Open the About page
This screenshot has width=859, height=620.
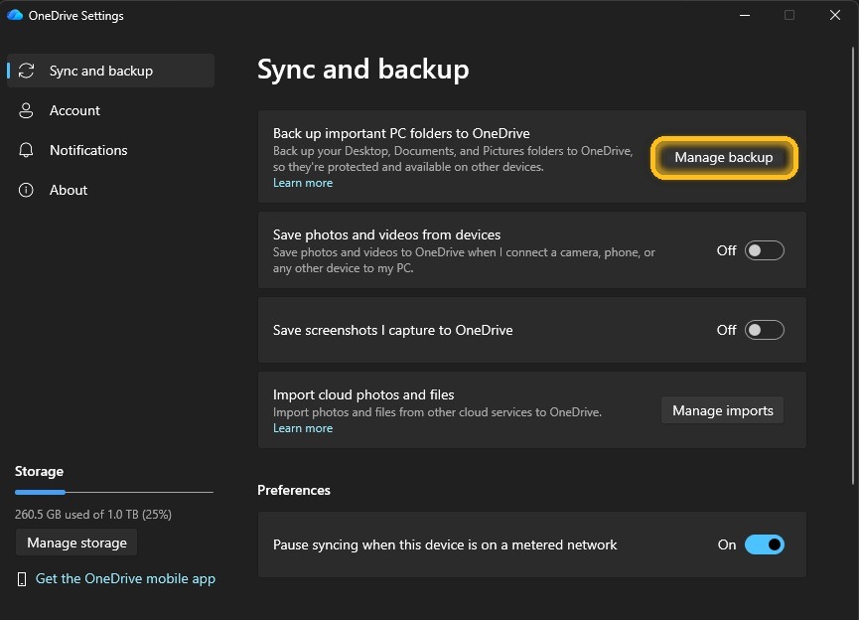coord(110,190)
